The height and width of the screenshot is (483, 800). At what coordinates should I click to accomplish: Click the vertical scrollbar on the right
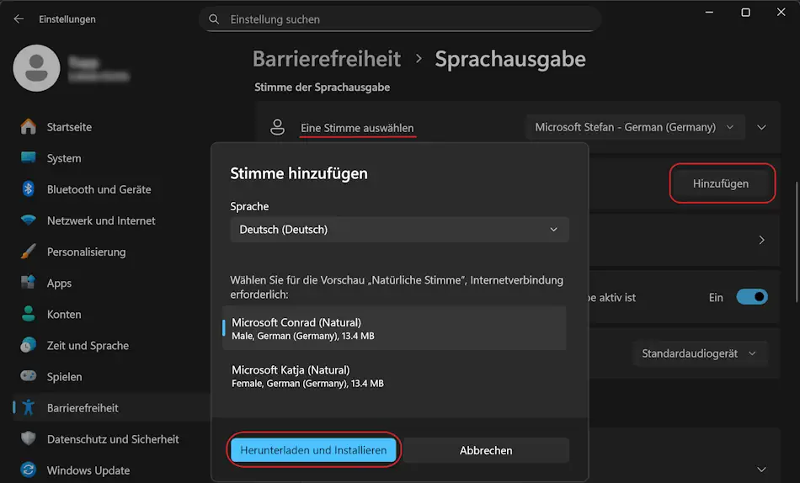point(797,242)
